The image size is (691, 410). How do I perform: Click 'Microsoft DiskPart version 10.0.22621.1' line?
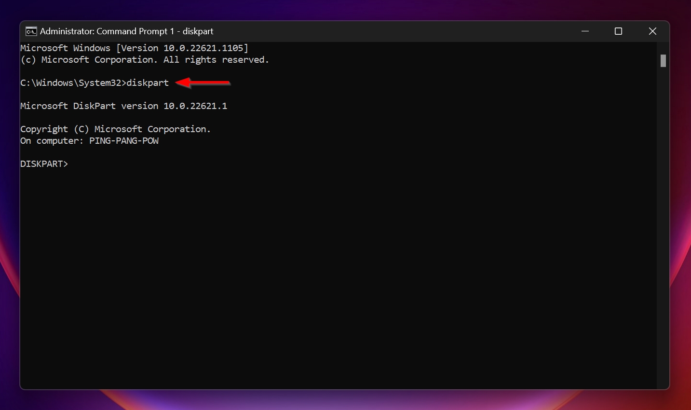tap(123, 106)
